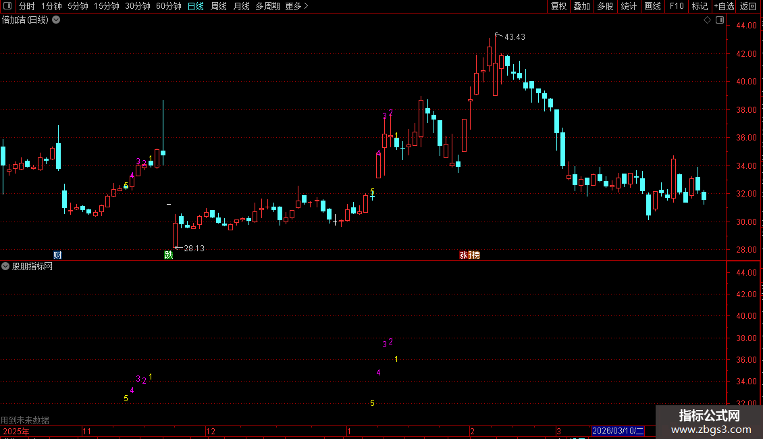Click the 股朋指标网 indicator title
This screenshot has height=439, width=763.
coord(32,266)
